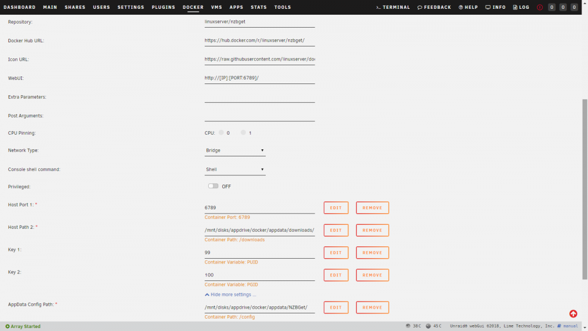Click the Key 1 value field

click(x=259, y=253)
